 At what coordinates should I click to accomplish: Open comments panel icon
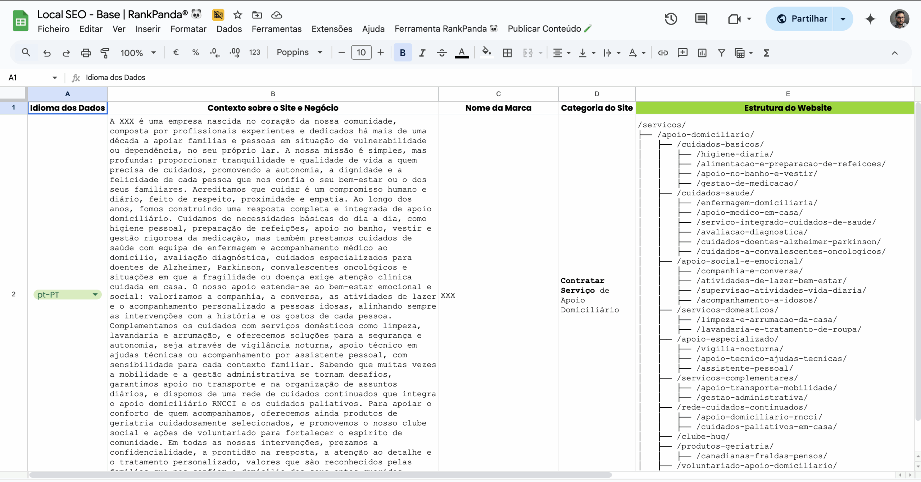701,19
